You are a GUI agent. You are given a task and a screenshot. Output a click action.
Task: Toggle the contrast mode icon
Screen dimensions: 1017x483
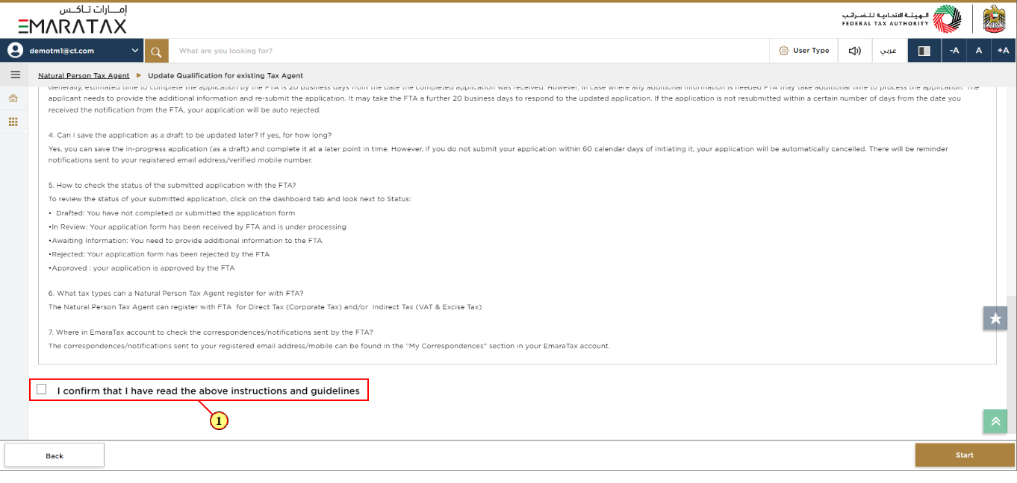pyautogui.click(x=924, y=51)
